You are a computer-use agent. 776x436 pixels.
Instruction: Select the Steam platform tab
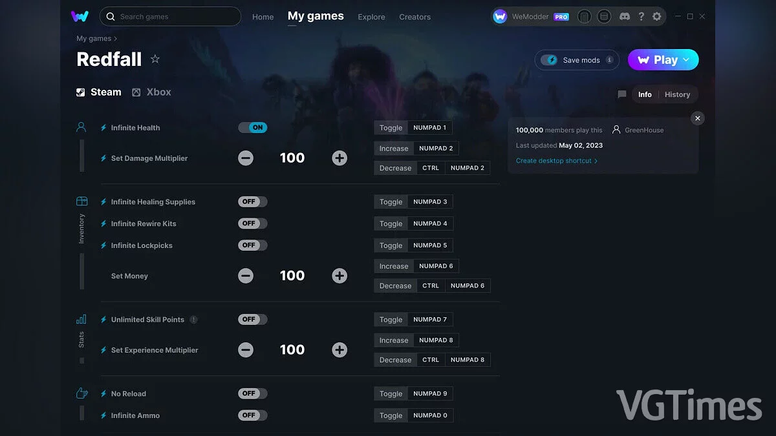99,92
